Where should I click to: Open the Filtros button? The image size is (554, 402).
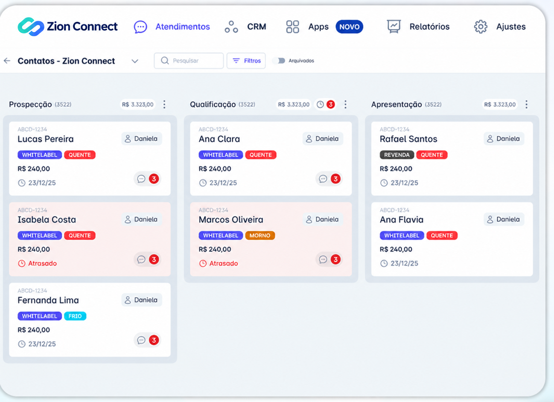click(x=246, y=61)
